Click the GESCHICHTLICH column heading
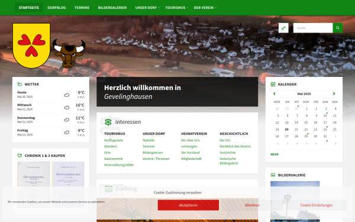The image size is (355, 222). click(x=234, y=134)
